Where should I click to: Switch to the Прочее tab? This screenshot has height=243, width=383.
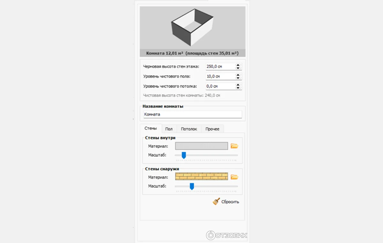coord(212,129)
